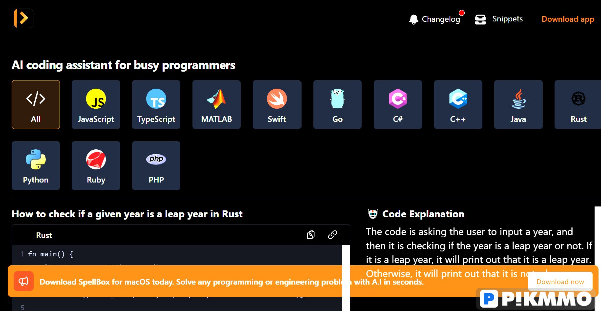Open the leap year in Rust heading

(127, 214)
